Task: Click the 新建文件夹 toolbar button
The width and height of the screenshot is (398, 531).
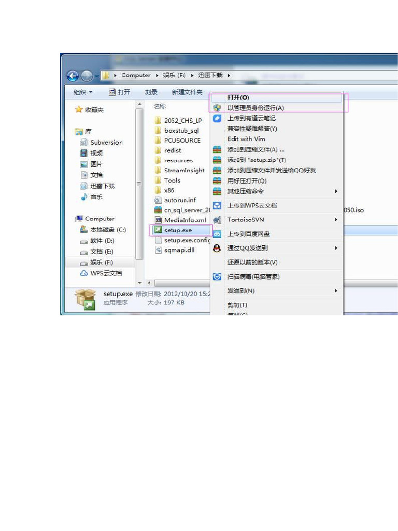Action: pyautogui.click(x=187, y=92)
